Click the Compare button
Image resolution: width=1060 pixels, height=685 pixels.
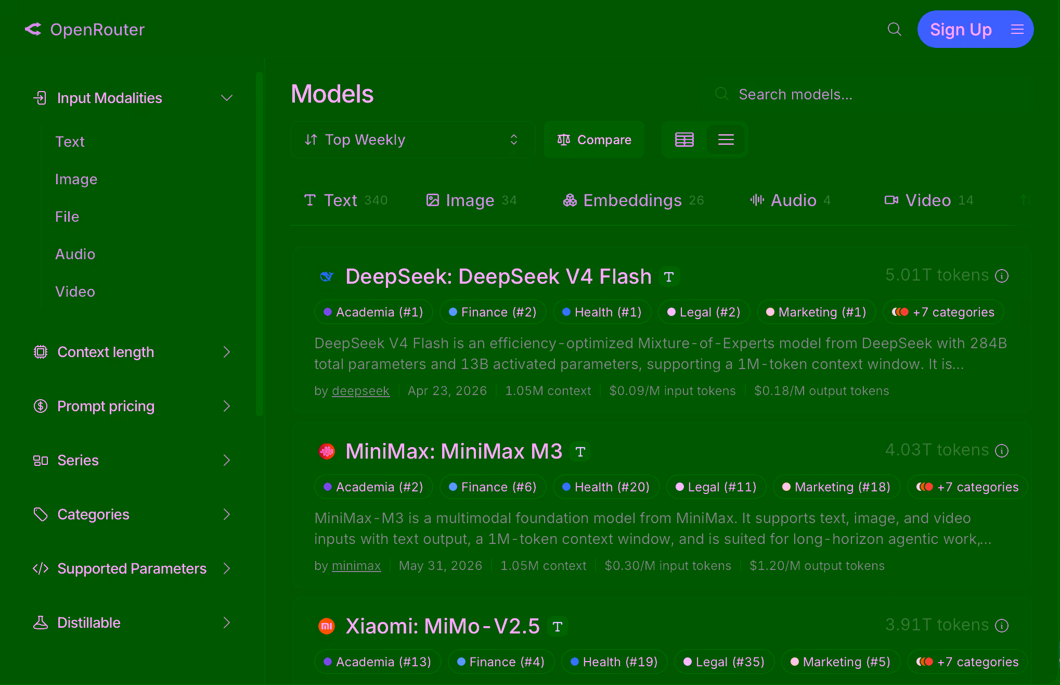[x=594, y=139]
